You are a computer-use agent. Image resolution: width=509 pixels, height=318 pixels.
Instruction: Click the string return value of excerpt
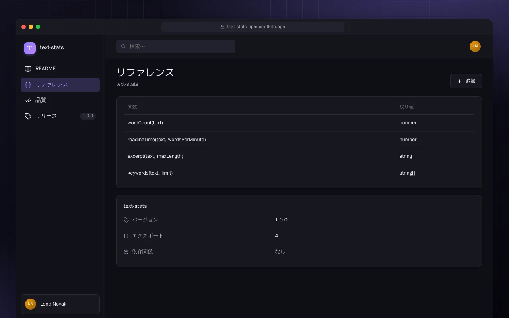(x=406, y=156)
